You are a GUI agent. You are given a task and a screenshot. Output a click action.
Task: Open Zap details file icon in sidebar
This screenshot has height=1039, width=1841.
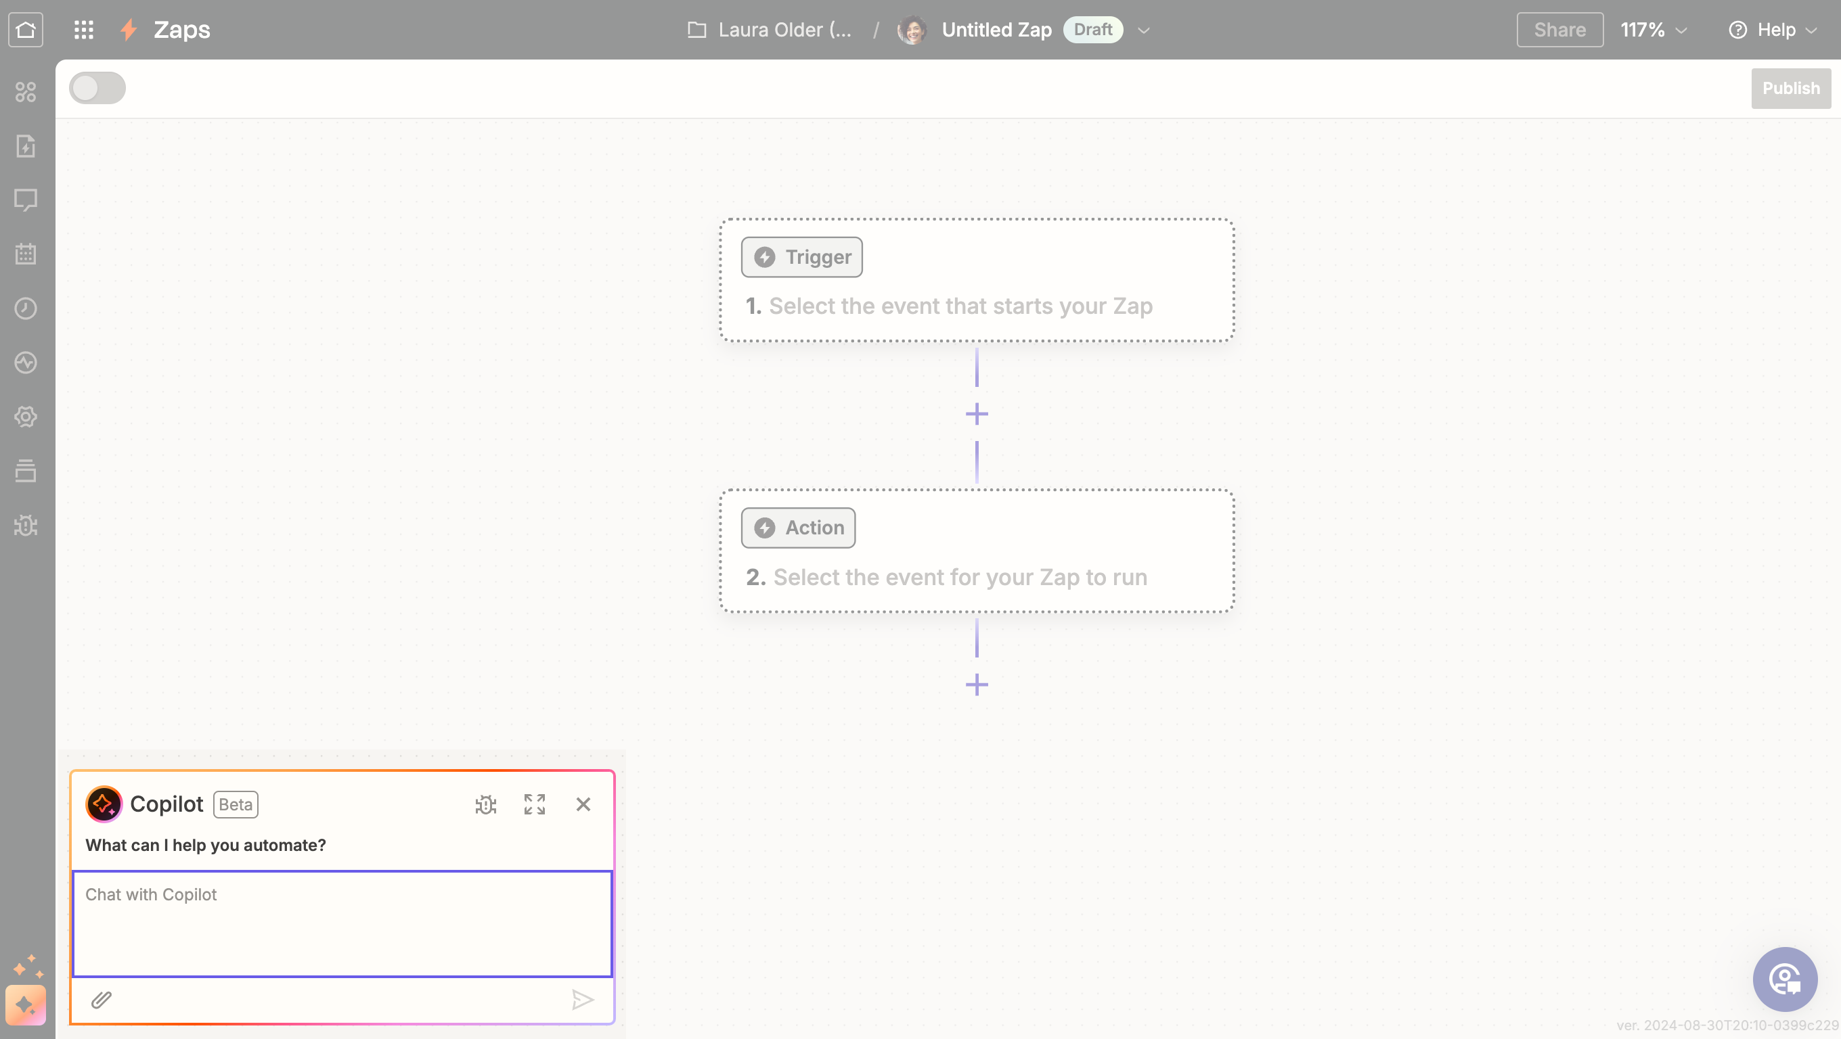(x=26, y=145)
